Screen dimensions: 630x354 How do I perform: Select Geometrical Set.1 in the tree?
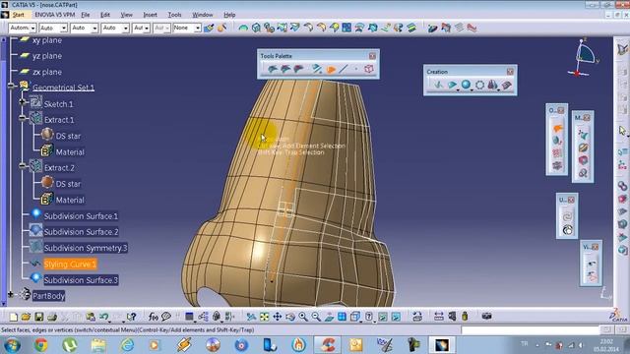(x=63, y=88)
